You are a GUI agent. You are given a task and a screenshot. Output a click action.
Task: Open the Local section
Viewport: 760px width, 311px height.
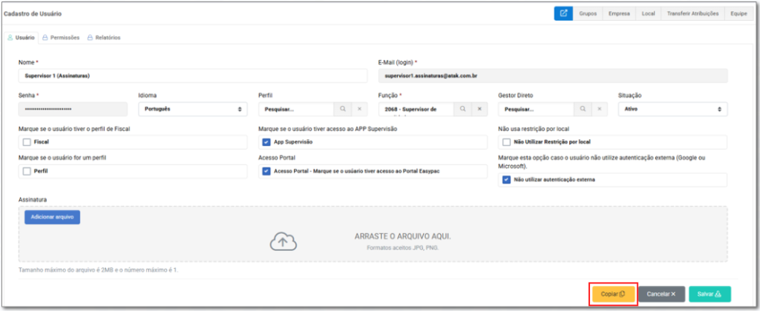point(648,13)
